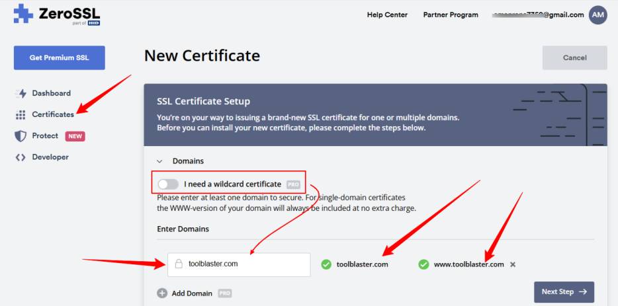
Task: Click the validated 'toolblaster.com' domain text
Action: click(x=362, y=264)
